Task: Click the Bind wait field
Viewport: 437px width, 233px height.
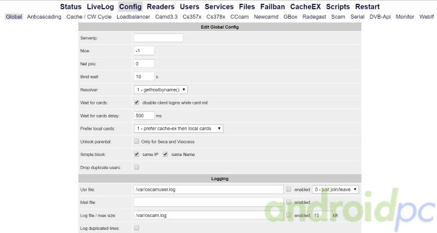Action: click(144, 76)
